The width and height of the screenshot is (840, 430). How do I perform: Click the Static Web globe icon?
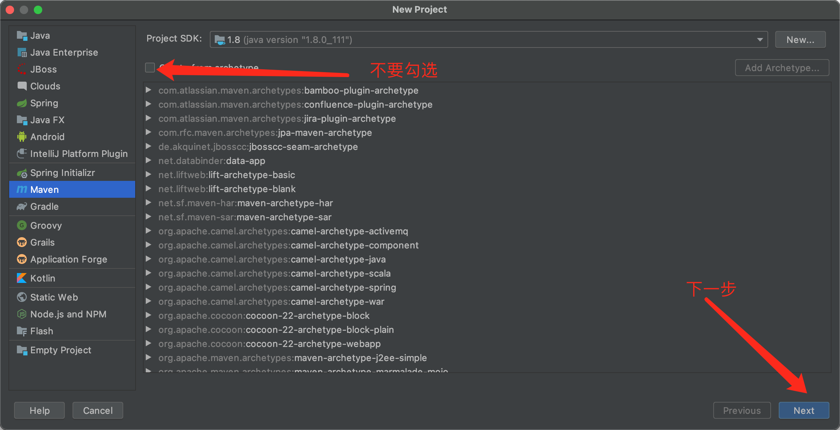click(x=22, y=297)
